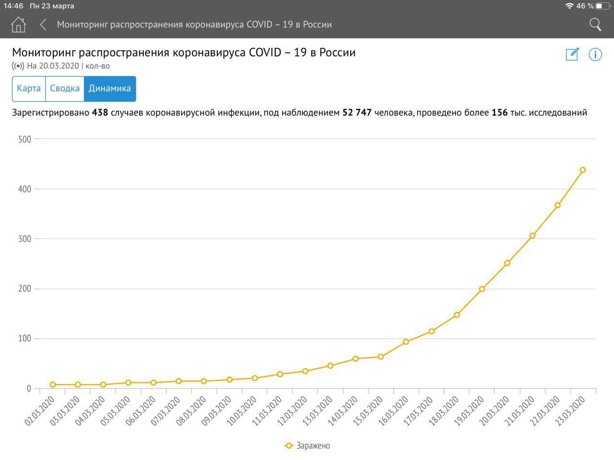Click the large page heading text
Screen dimensions: 614x460
tap(184, 52)
